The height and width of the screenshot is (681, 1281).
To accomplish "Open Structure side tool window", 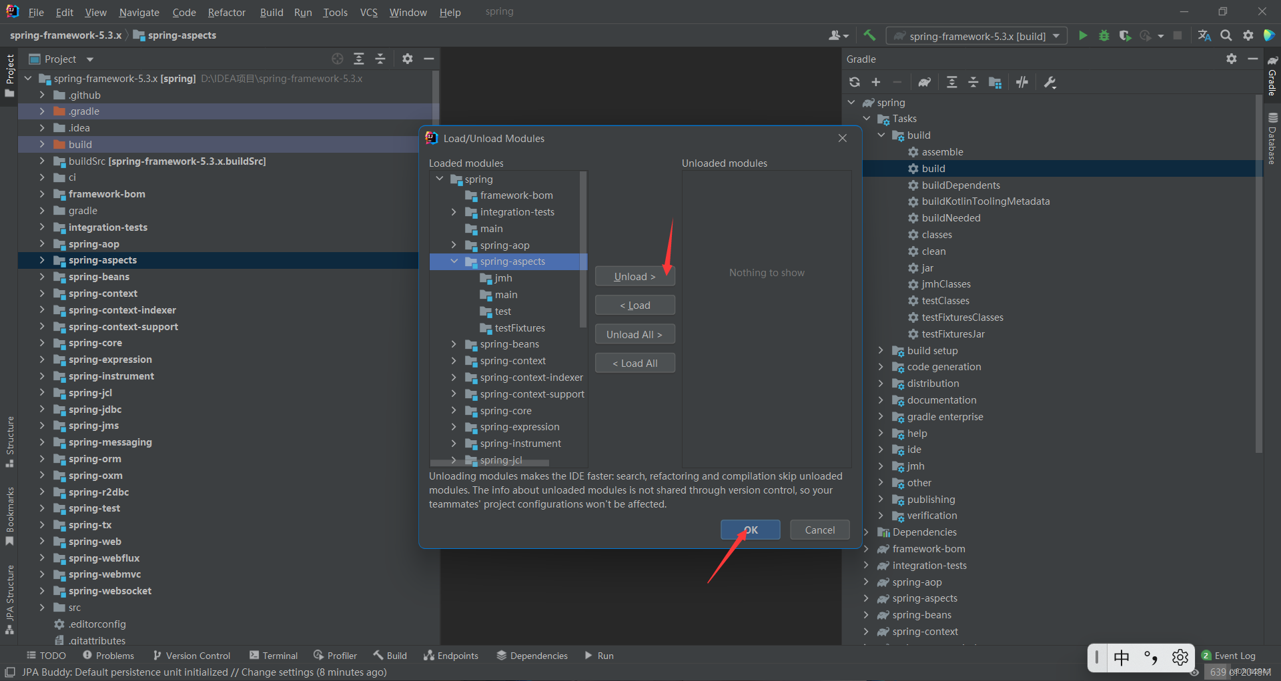I will (x=9, y=442).
